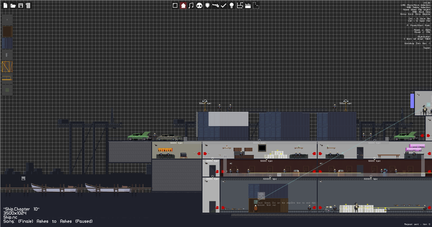
Task: Select the dark sedan beside the left green car
Action: pos(169,137)
